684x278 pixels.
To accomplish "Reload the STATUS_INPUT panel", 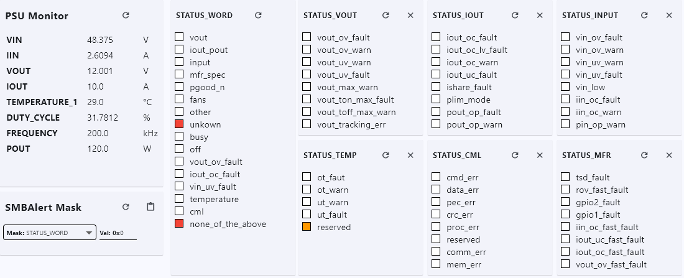I will tap(644, 15).
